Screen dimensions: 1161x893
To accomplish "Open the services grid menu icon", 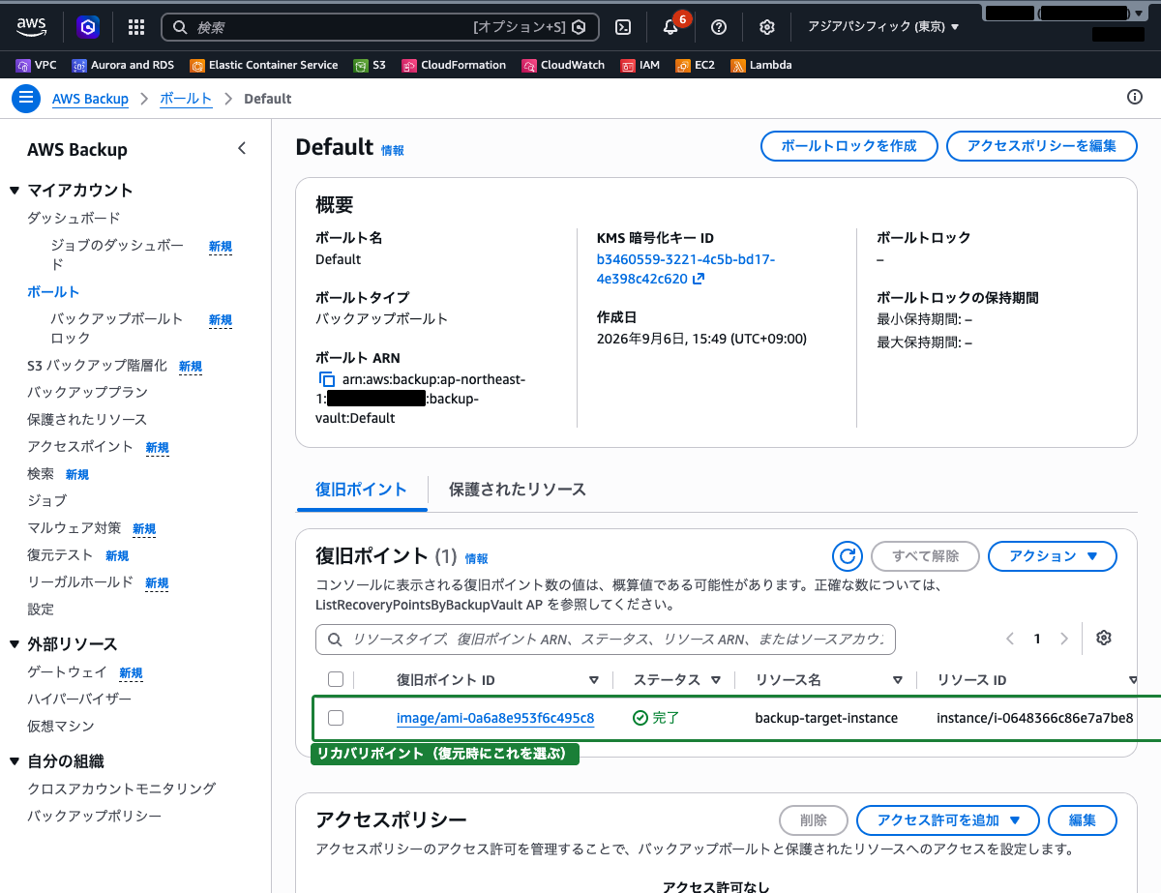I will (x=136, y=27).
